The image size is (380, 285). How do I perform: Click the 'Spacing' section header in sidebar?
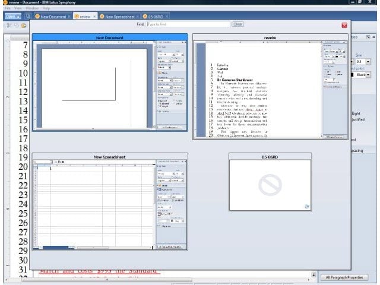click(x=357, y=150)
